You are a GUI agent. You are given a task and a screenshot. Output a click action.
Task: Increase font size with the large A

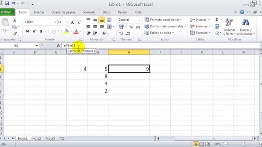pos(72,22)
